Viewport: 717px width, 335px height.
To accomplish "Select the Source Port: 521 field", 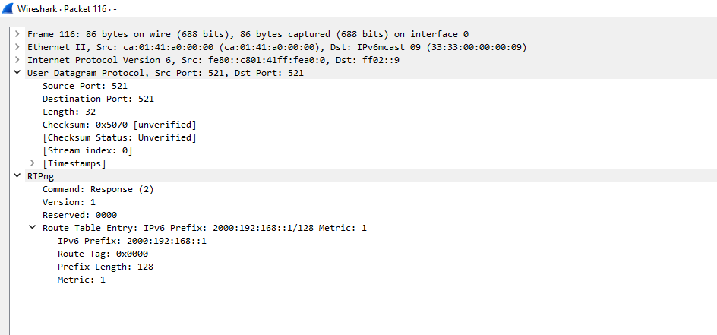I will pos(84,86).
